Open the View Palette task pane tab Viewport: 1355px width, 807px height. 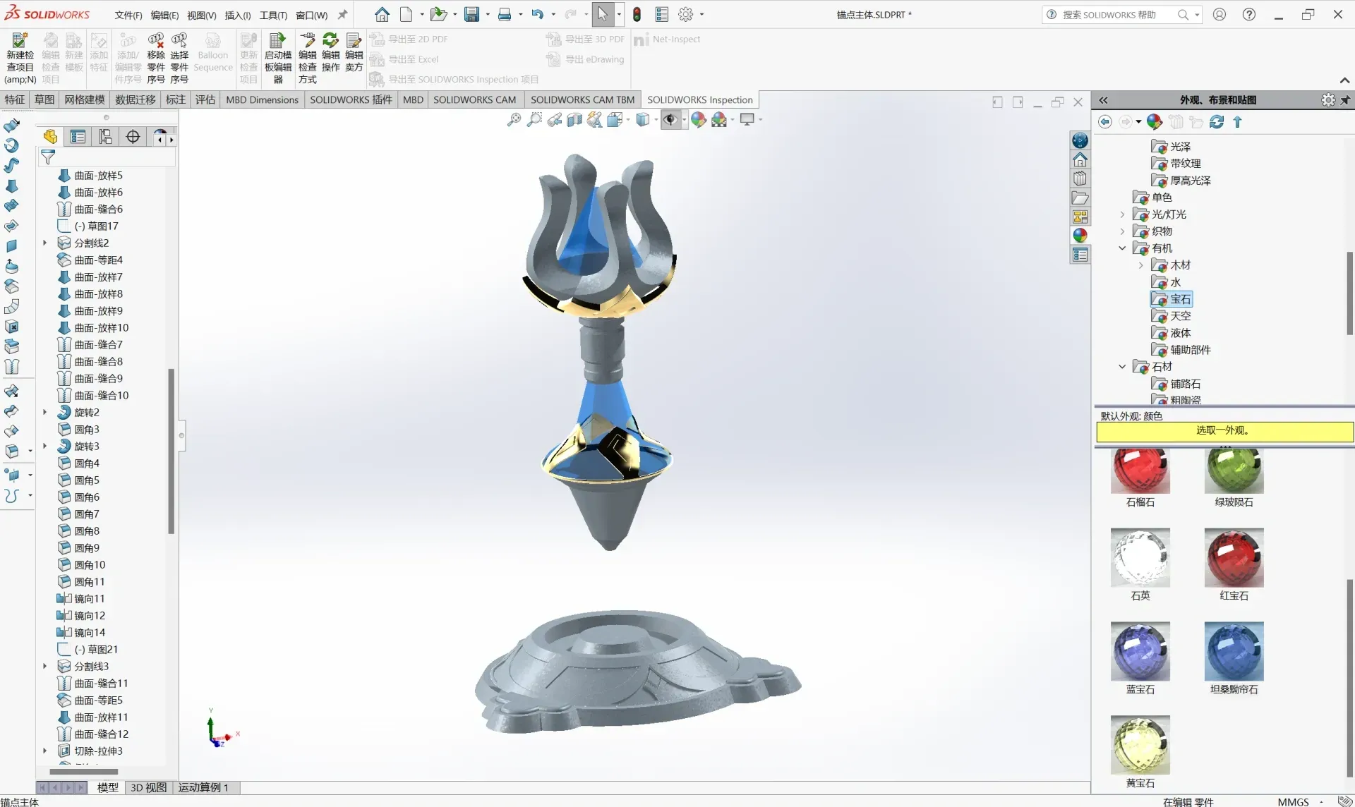point(1080,217)
